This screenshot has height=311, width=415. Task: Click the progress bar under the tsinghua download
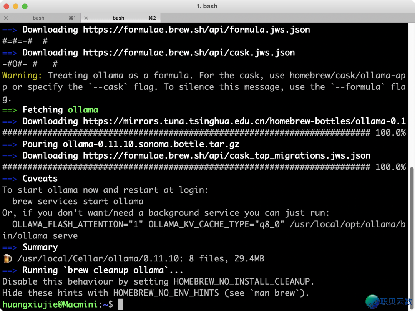click(186, 133)
